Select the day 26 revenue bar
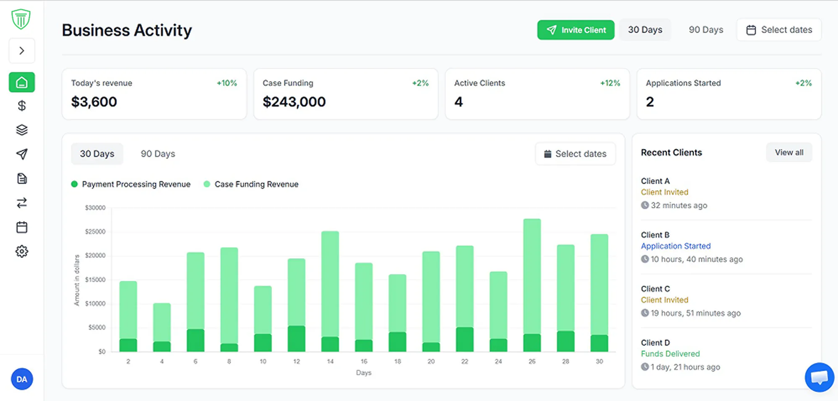The image size is (838, 401). (532, 285)
